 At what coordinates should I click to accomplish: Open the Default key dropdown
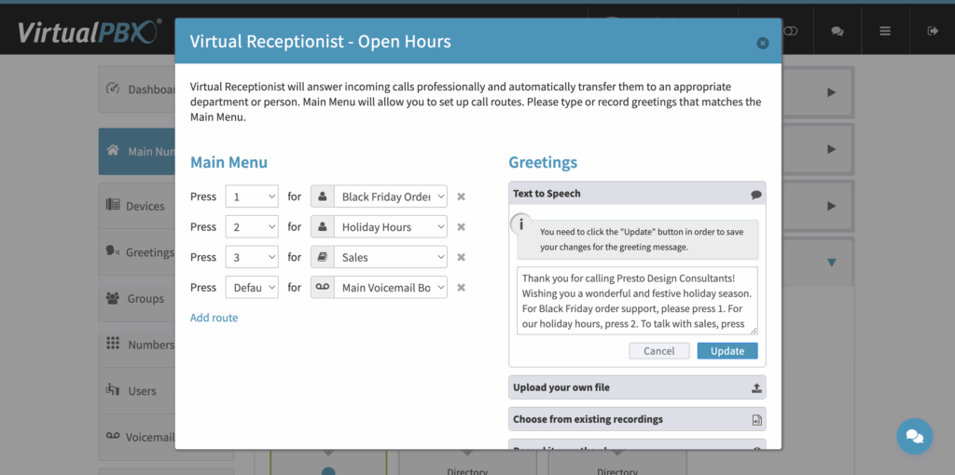click(x=252, y=287)
